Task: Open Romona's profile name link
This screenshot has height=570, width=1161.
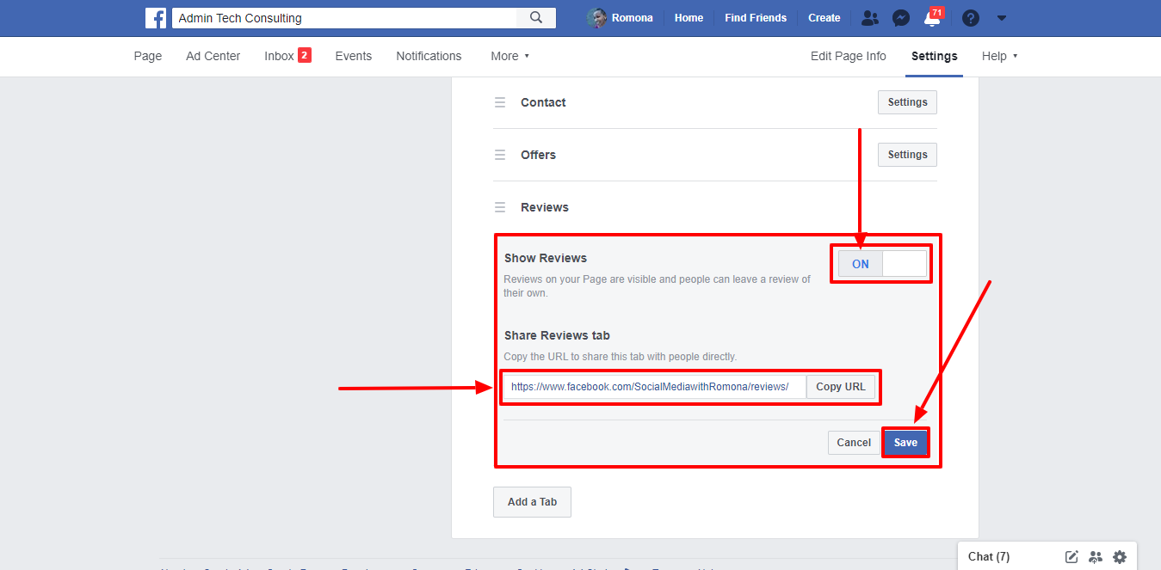Action: tap(633, 18)
